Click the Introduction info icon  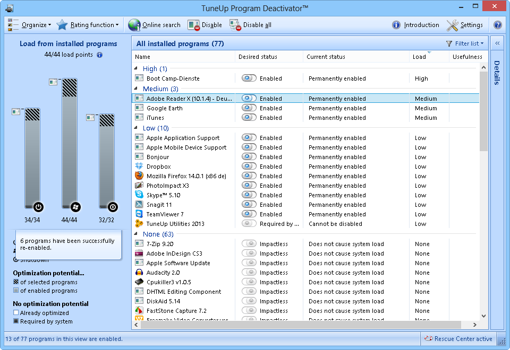click(396, 25)
